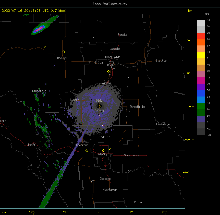Click the white plus marker west of Drumheller
This screenshot has height=215, width=220.
pyautogui.click(x=156, y=96)
